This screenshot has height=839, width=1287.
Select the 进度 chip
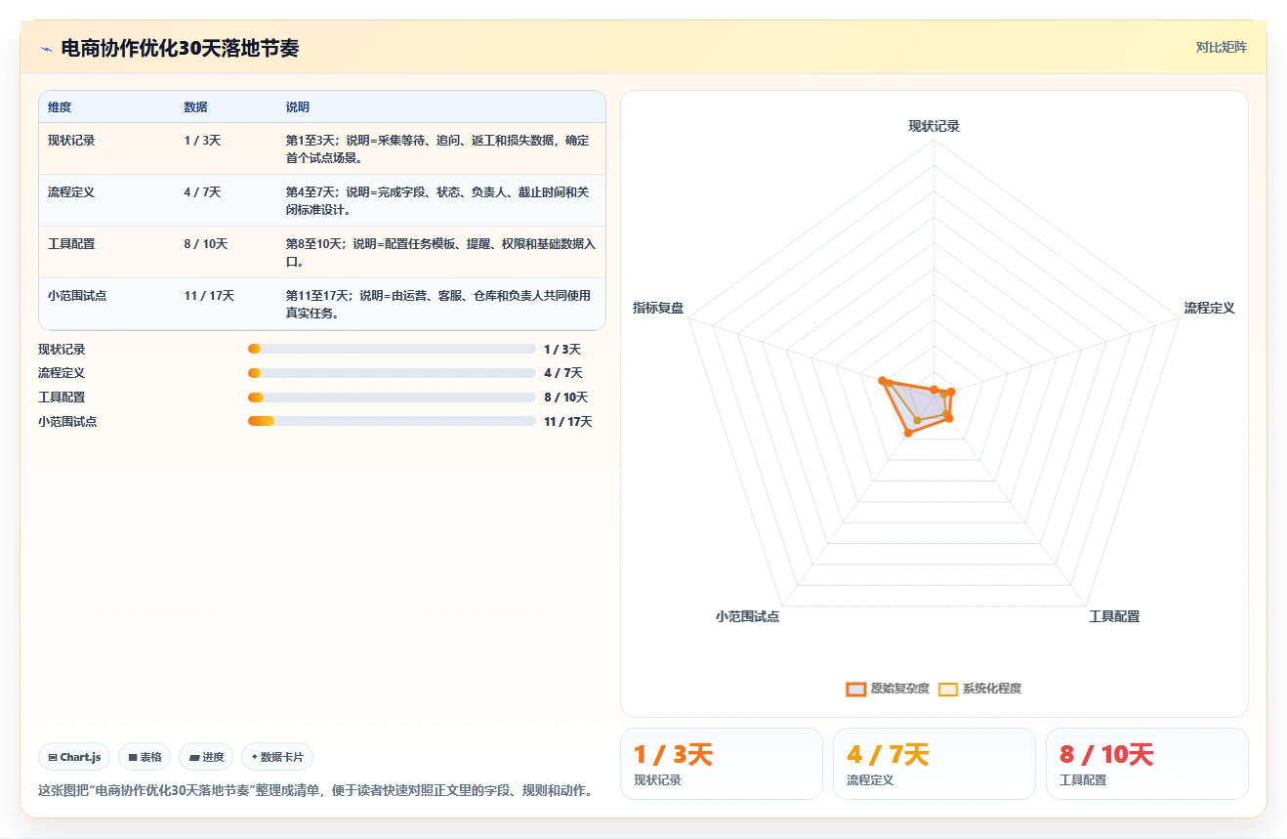(x=206, y=757)
